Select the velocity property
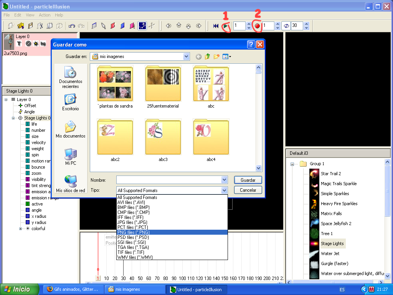Viewport: 393px width, 295px height. [x=39, y=143]
